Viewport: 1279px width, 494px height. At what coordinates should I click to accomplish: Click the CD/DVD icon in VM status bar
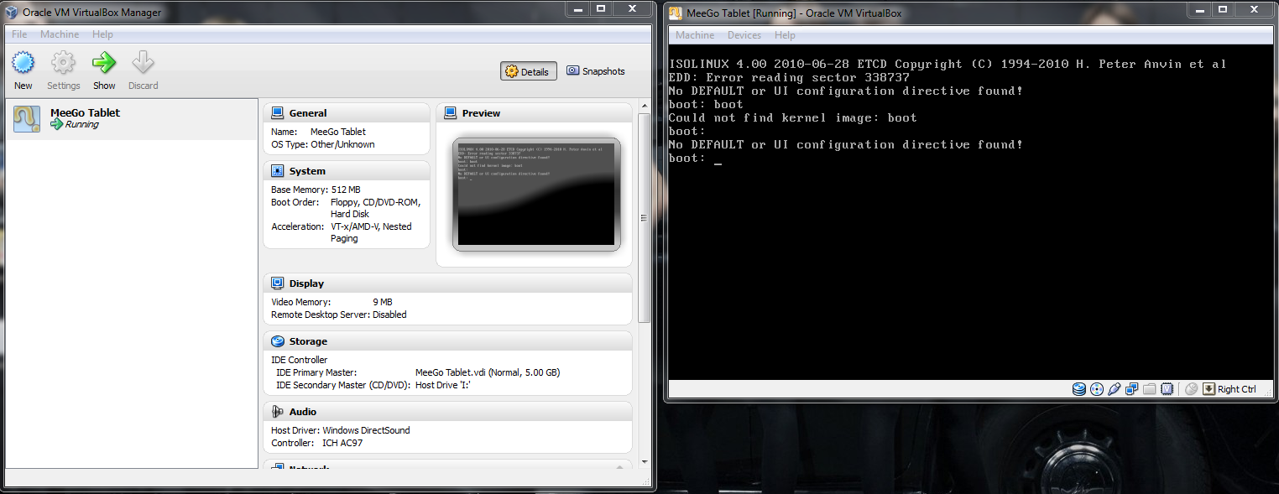pyautogui.click(x=1097, y=389)
